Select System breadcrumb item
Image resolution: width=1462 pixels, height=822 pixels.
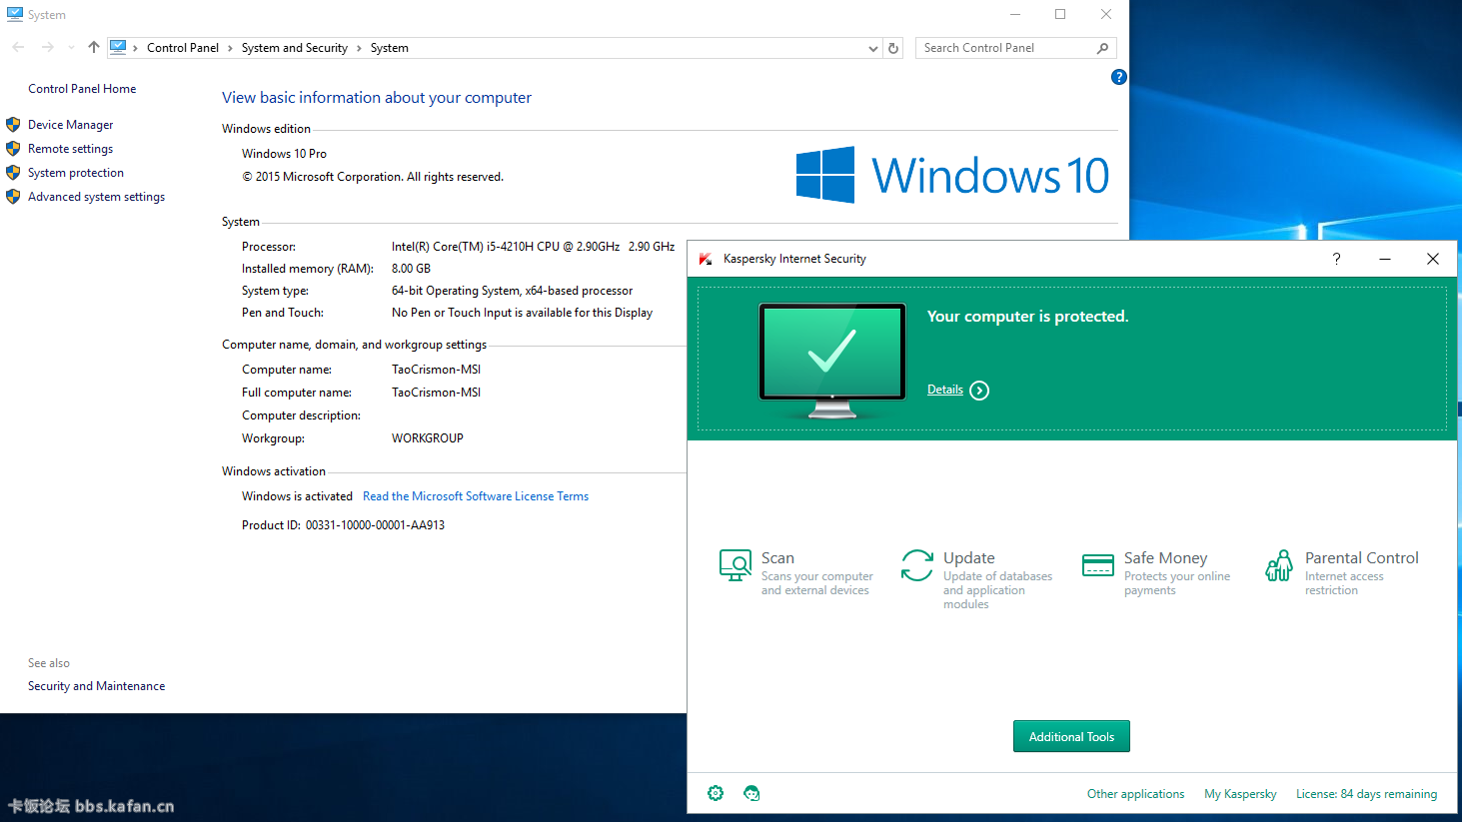390,48
